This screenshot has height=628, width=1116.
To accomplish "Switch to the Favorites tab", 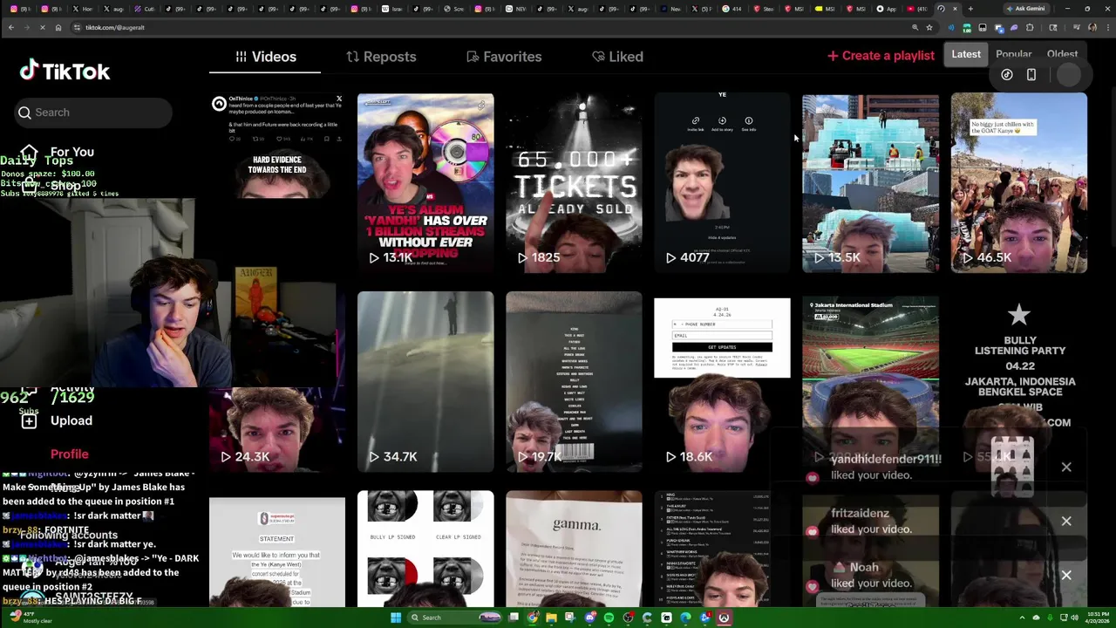I will [504, 57].
